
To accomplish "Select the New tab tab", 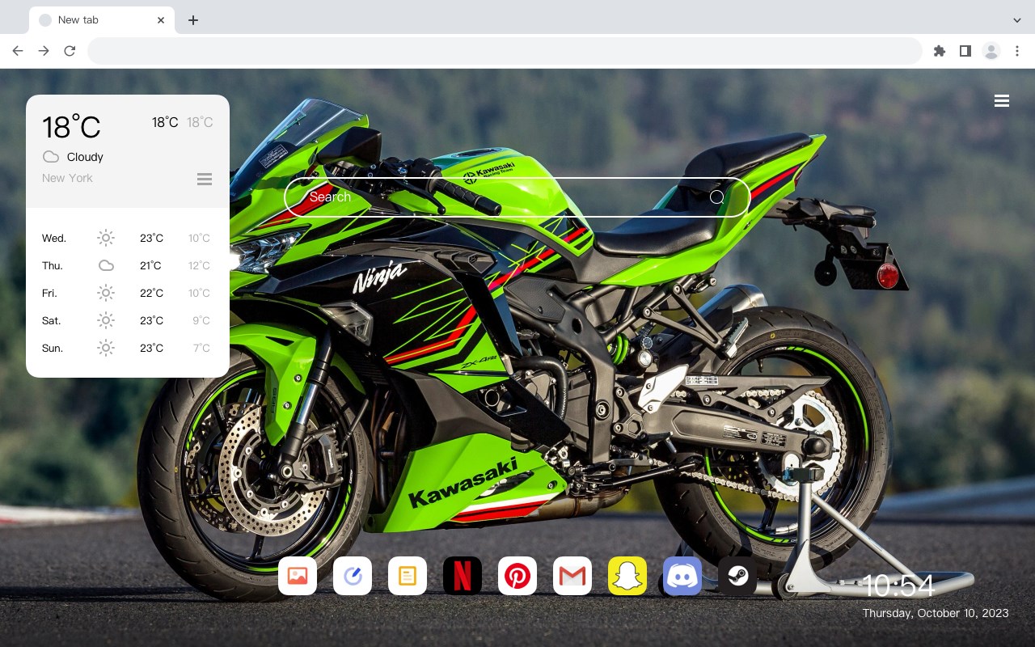I will pyautogui.click(x=102, y=20).
